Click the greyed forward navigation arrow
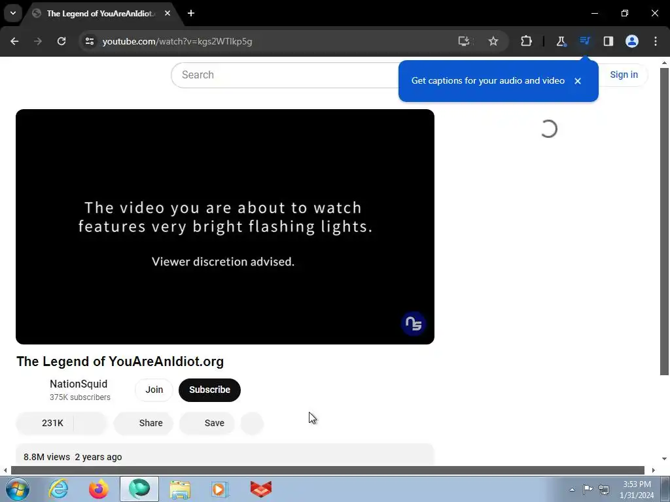The width and height of the screenshot is (670, 502). coord(38,41)
